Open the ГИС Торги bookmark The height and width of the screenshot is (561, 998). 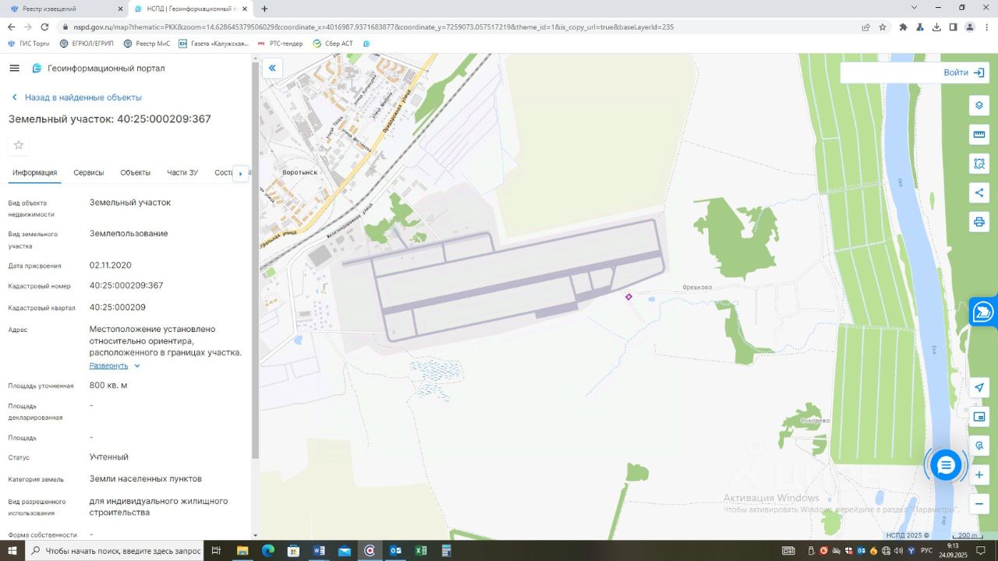[x=28, y=44]
